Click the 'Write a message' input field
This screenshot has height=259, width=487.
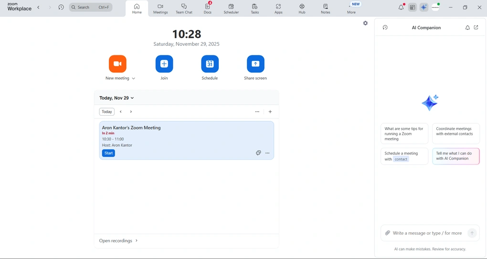[427, 233]
